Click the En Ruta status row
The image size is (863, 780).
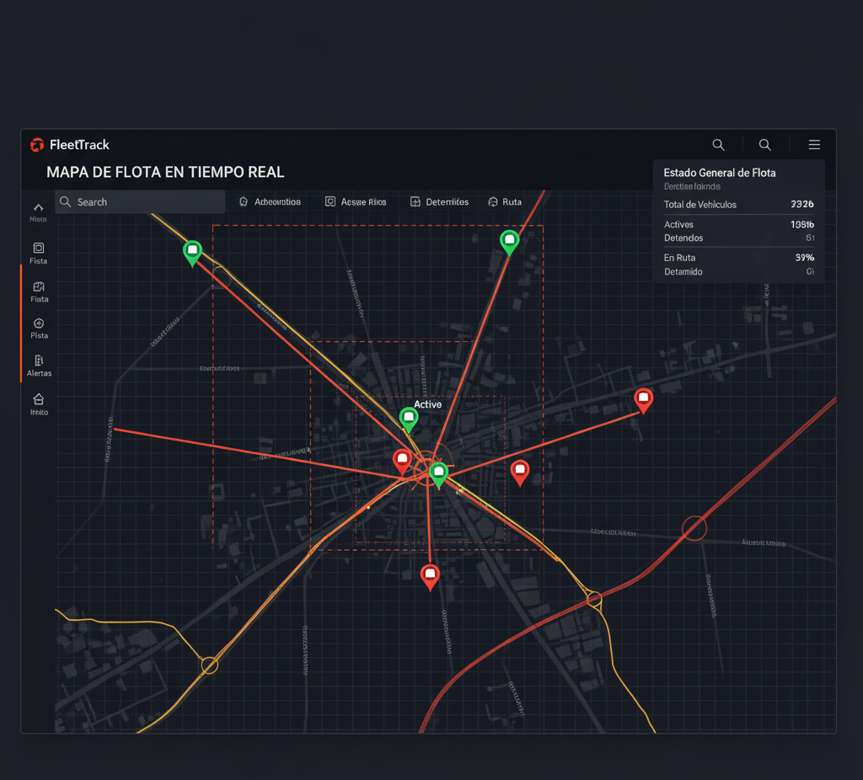[738, 258]
